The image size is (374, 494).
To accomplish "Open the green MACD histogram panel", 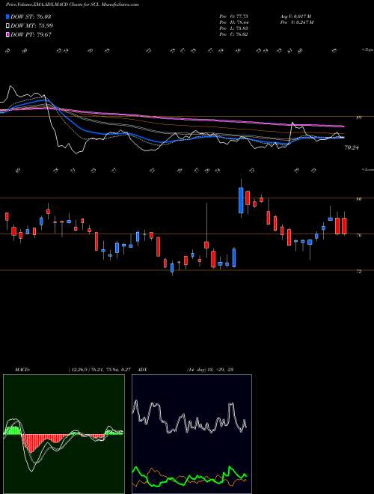I will 64,434.
